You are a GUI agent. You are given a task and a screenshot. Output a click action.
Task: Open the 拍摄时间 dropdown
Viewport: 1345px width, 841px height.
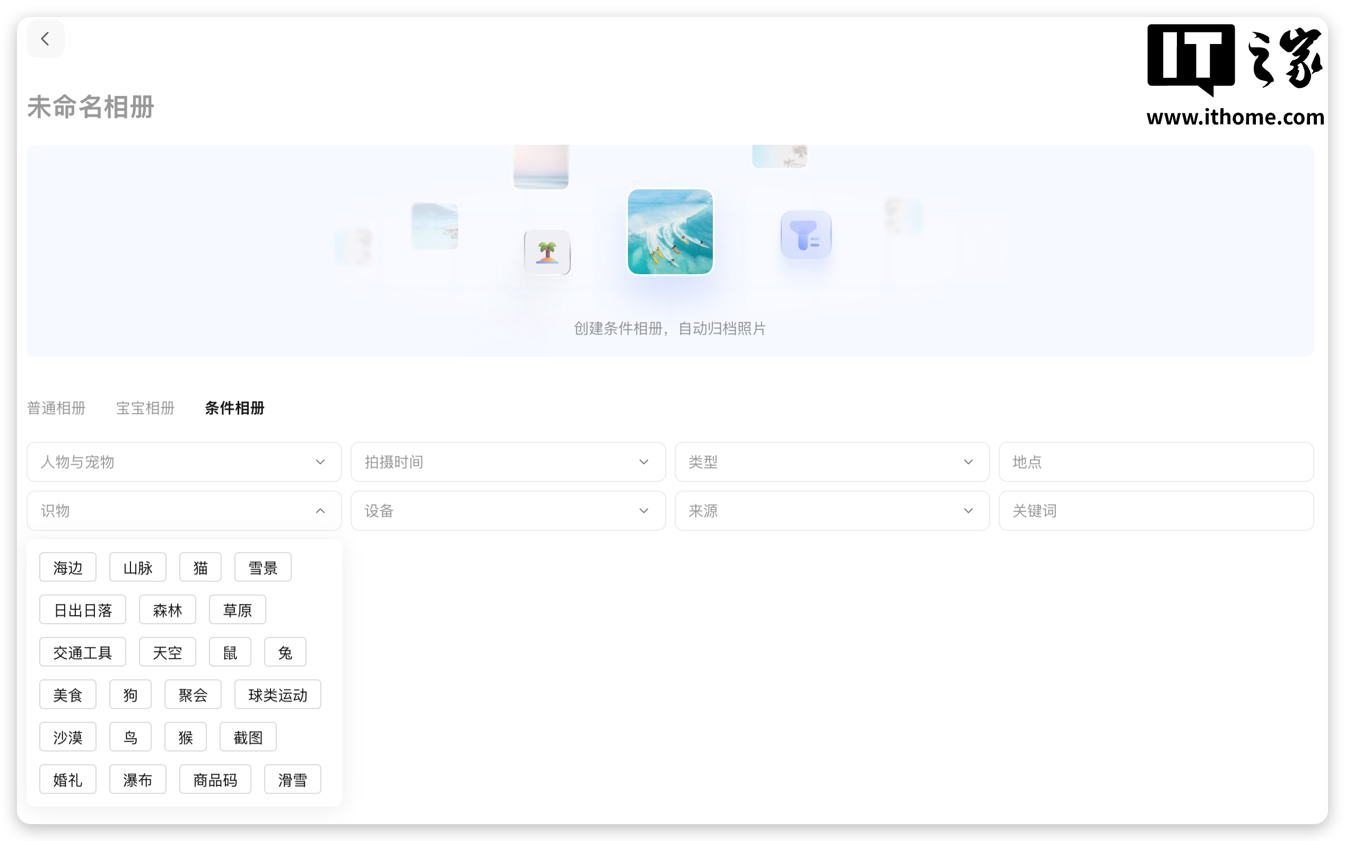click(508, 462)
